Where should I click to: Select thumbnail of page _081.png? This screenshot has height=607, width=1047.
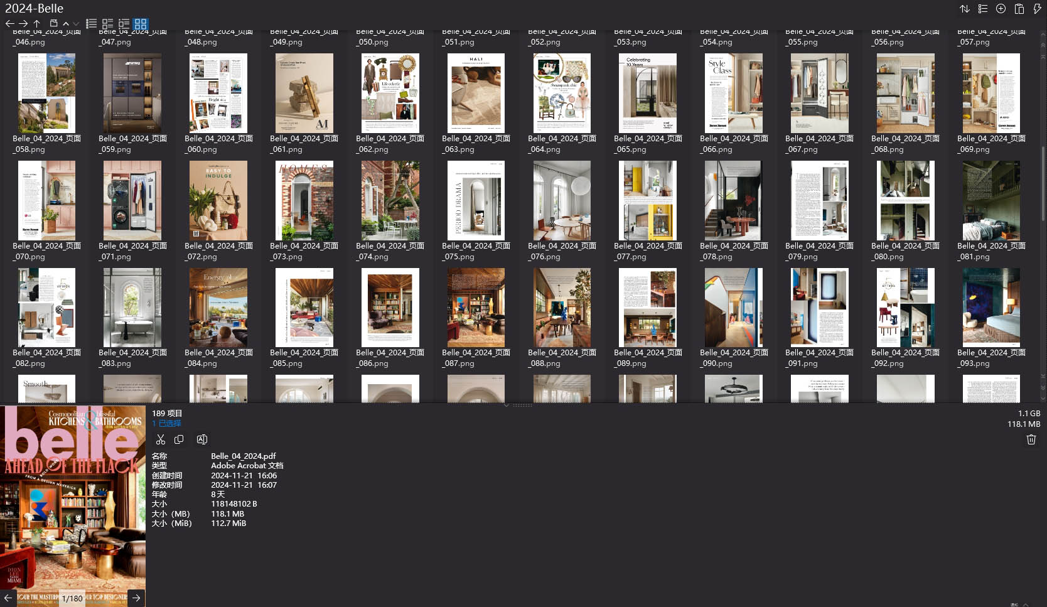click(x=992, y=200)
